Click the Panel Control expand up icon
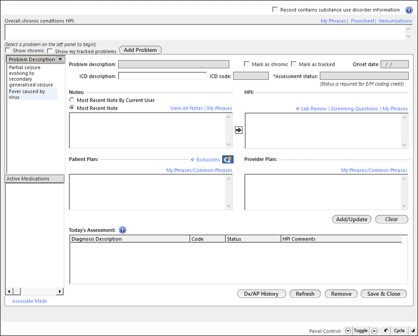Viewport: 418px width, 336px height. (x=374, y=331)
